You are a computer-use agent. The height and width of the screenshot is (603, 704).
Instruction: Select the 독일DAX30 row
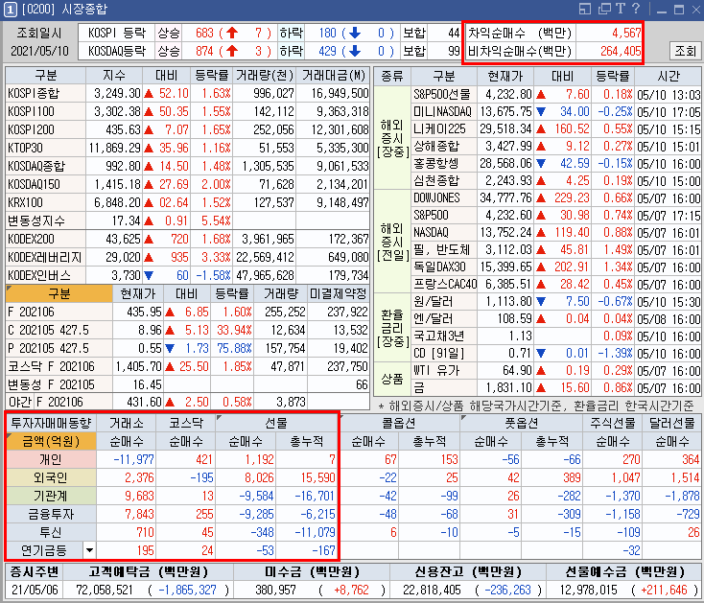pyautogui.click(x=556, y=267)
